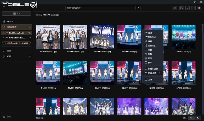Choose 重新命名 from the context menu
This screenshot has height=121, width=204.
[153, 46]
